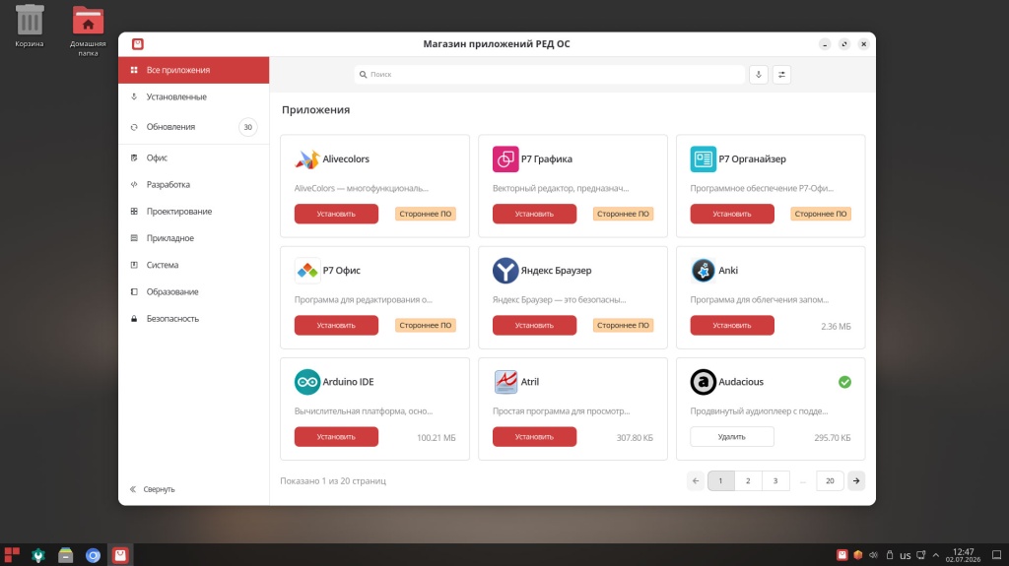
Task: Open the Корзина desktop icon
Action: pos(29,26)
